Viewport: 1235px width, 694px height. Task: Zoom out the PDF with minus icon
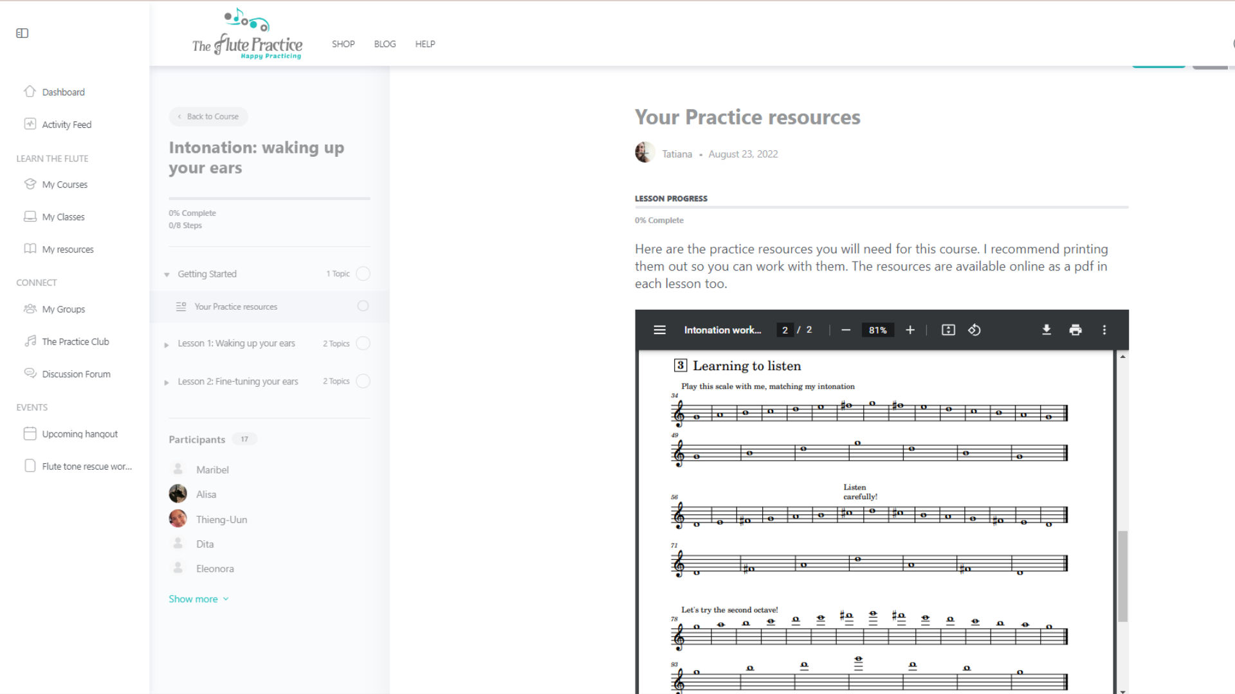846,330
